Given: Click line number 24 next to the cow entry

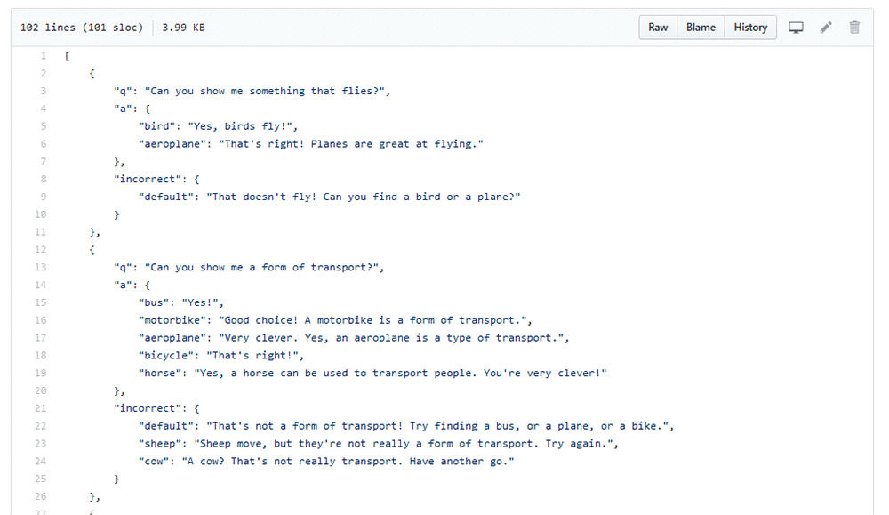Looking at the screenshot, I should [x=40, y=461].
